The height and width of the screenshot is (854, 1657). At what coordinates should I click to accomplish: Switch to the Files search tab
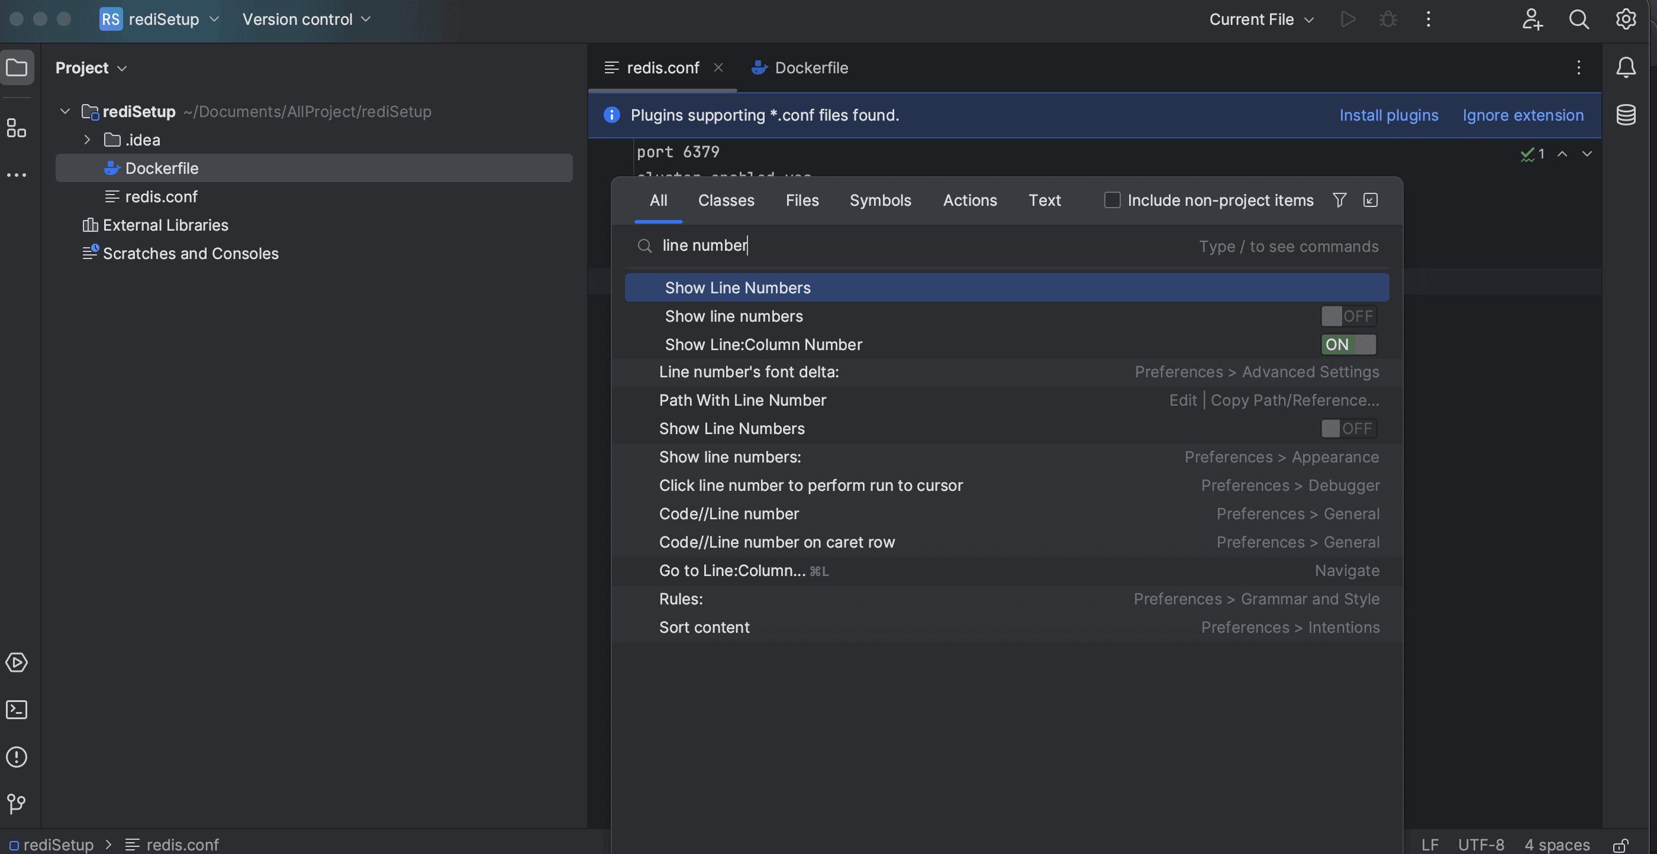[802, 200]
